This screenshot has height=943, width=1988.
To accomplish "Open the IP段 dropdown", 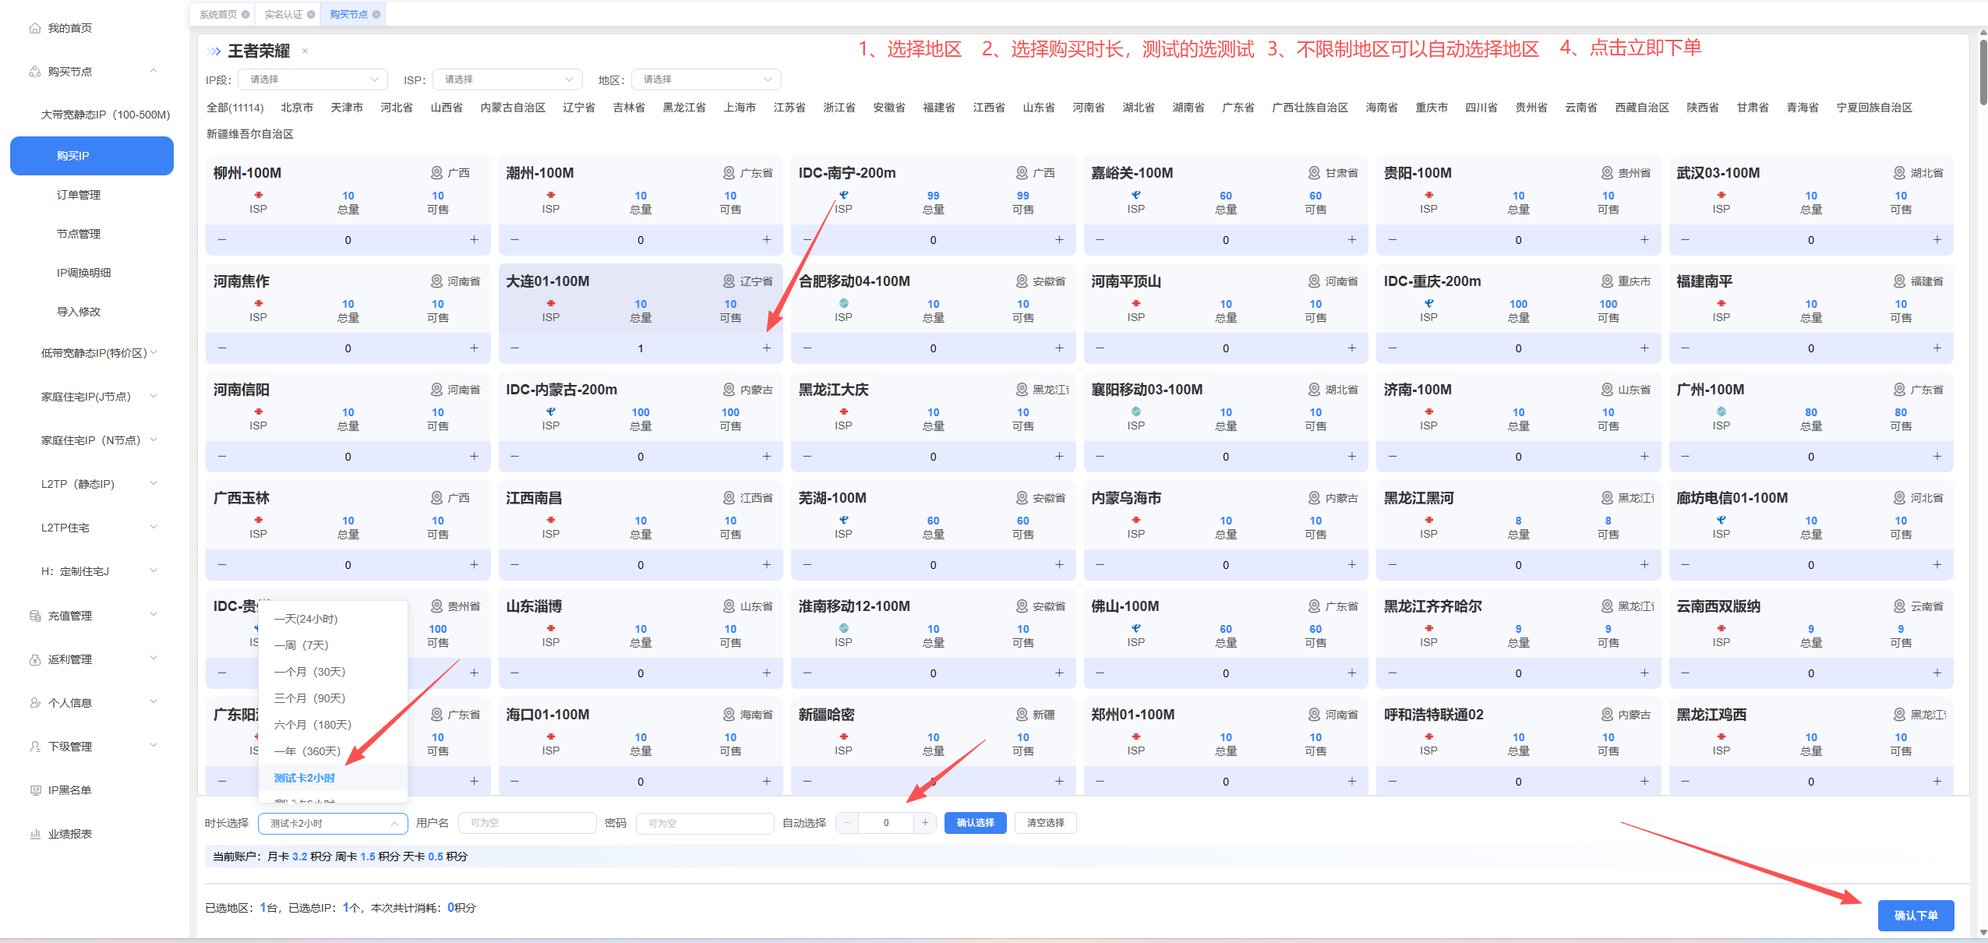I will (313, 79).
